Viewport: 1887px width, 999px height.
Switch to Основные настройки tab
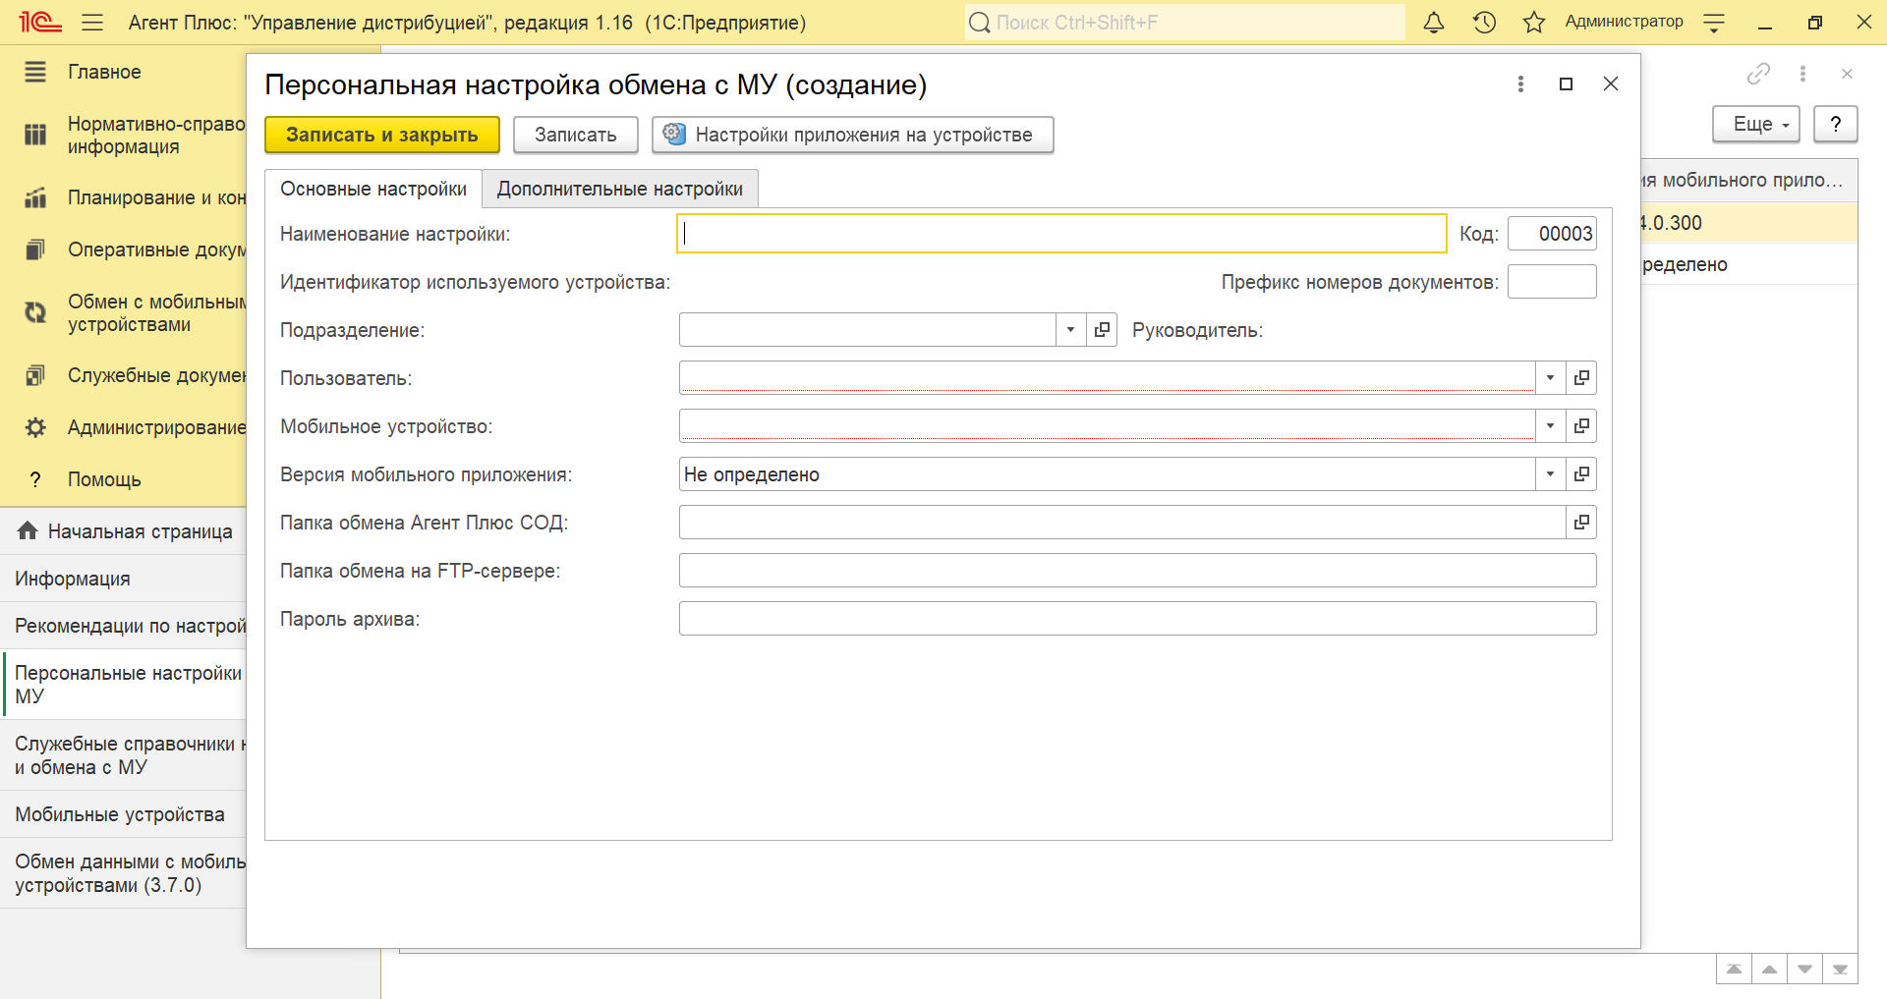[373, 189]
